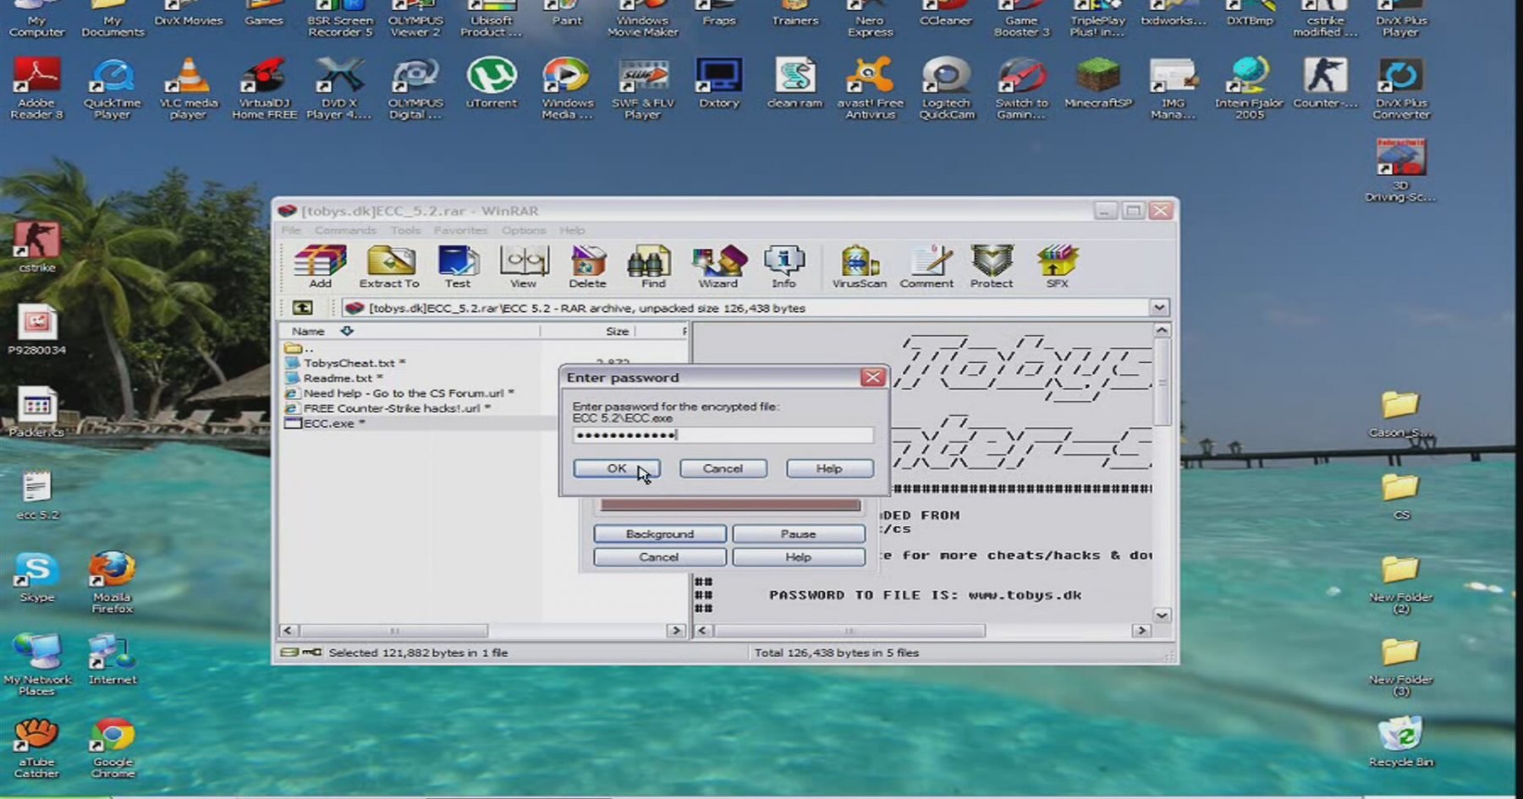Run the Test archive tool
This screenshot has height=799, width=1523.
pos(458,267)
